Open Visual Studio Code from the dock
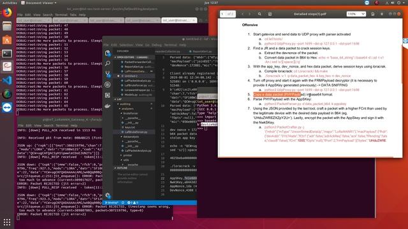408x229 pixels. (7, 80)
